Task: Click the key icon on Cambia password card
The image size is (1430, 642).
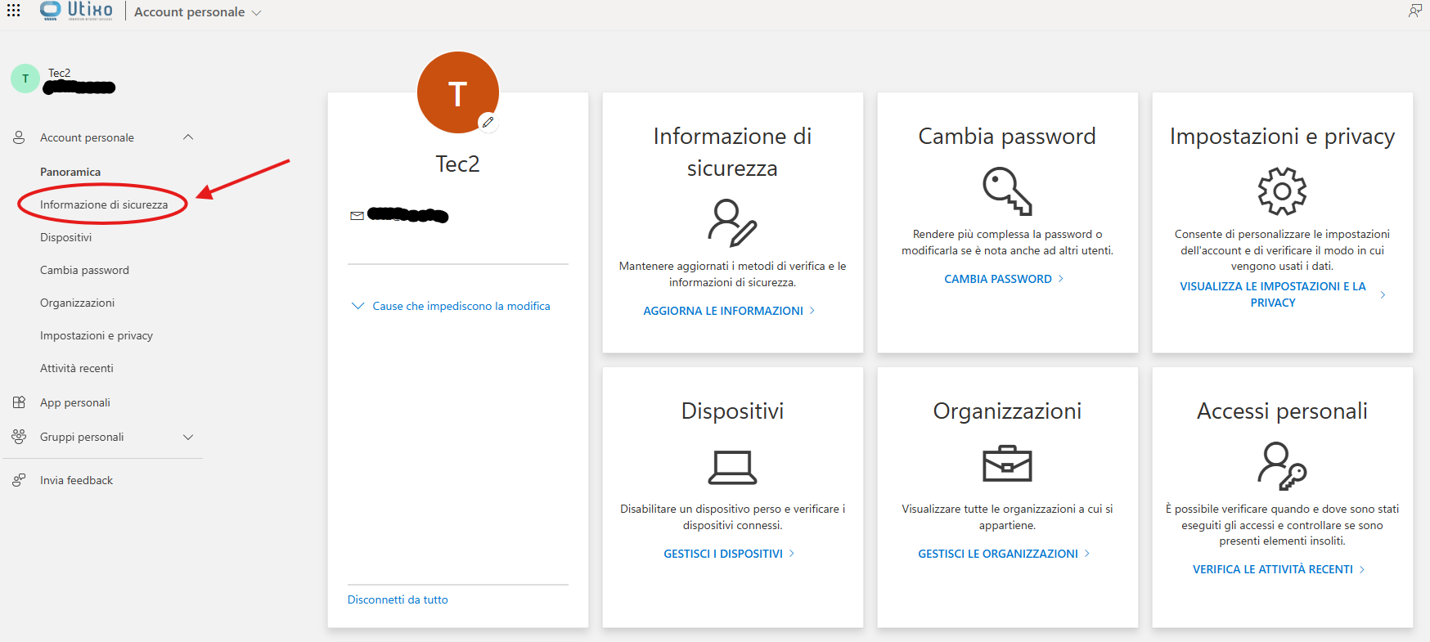Action: point(1007,191)
